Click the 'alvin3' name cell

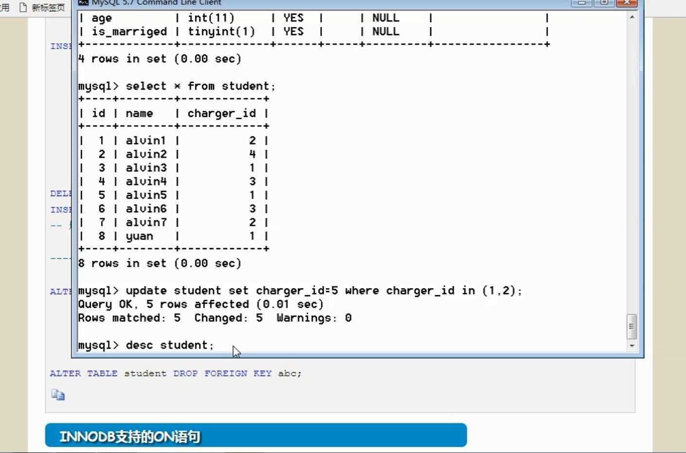[x=146, y=168]
